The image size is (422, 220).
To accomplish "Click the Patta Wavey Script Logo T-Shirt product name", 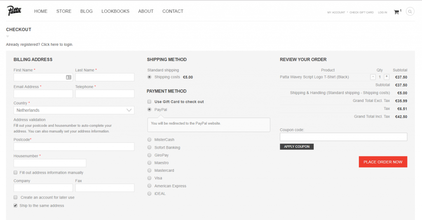I will click(314, 77).
